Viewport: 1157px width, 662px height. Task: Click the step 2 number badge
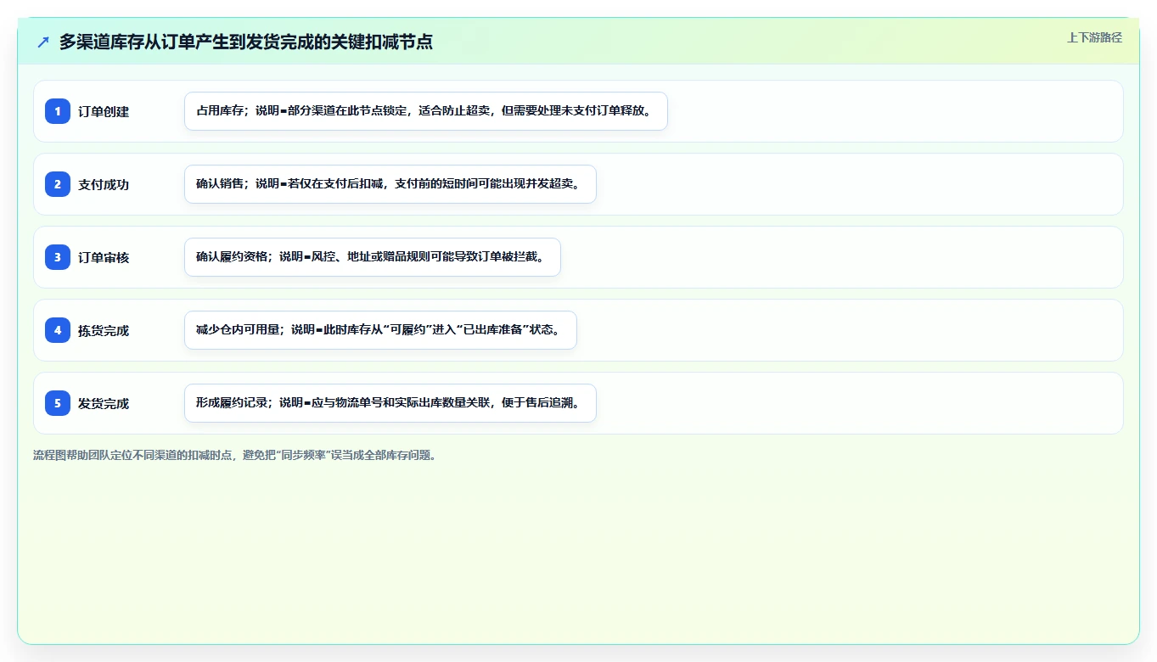(58, 184)
